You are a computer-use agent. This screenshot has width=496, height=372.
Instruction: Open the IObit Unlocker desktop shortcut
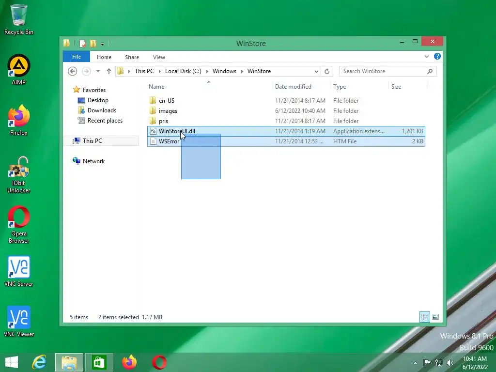(19, 174)
